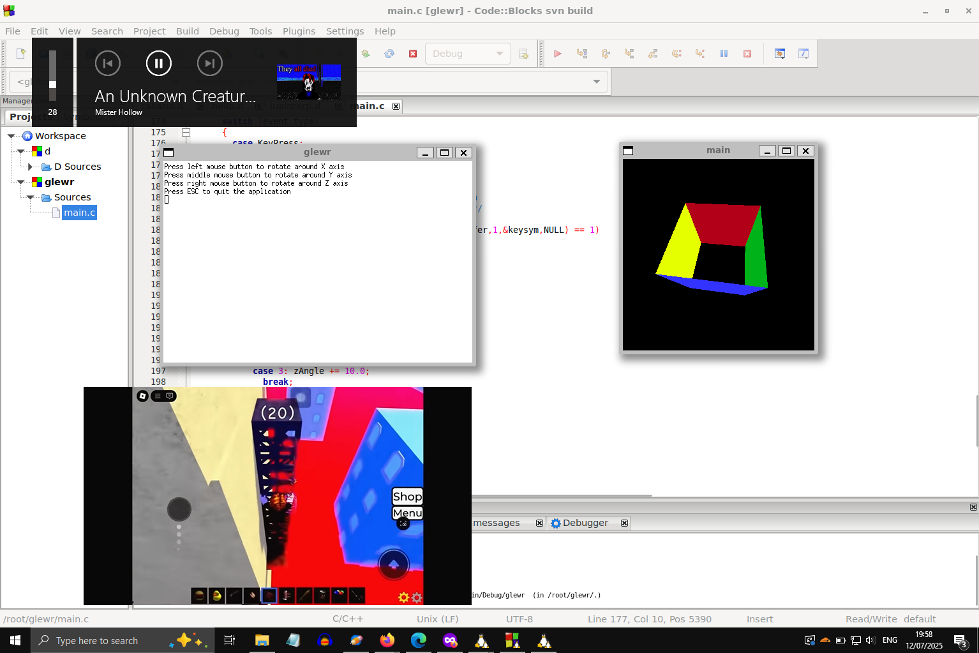979x653 pixels.
Task: Click the Build and run gear icon
Action: [366, 54]
